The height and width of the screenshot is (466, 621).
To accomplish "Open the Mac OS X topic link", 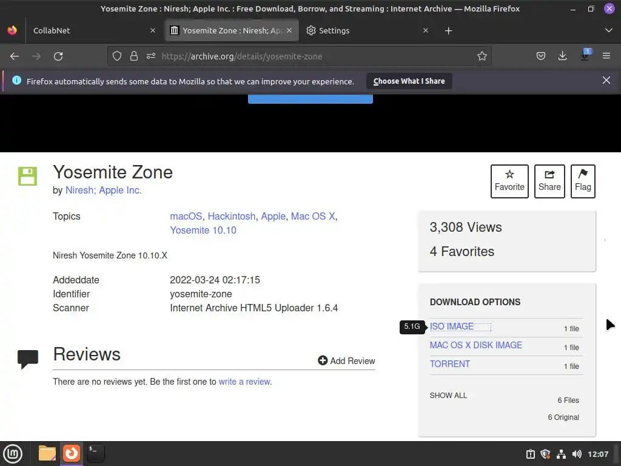I will [x=313, y=217].
